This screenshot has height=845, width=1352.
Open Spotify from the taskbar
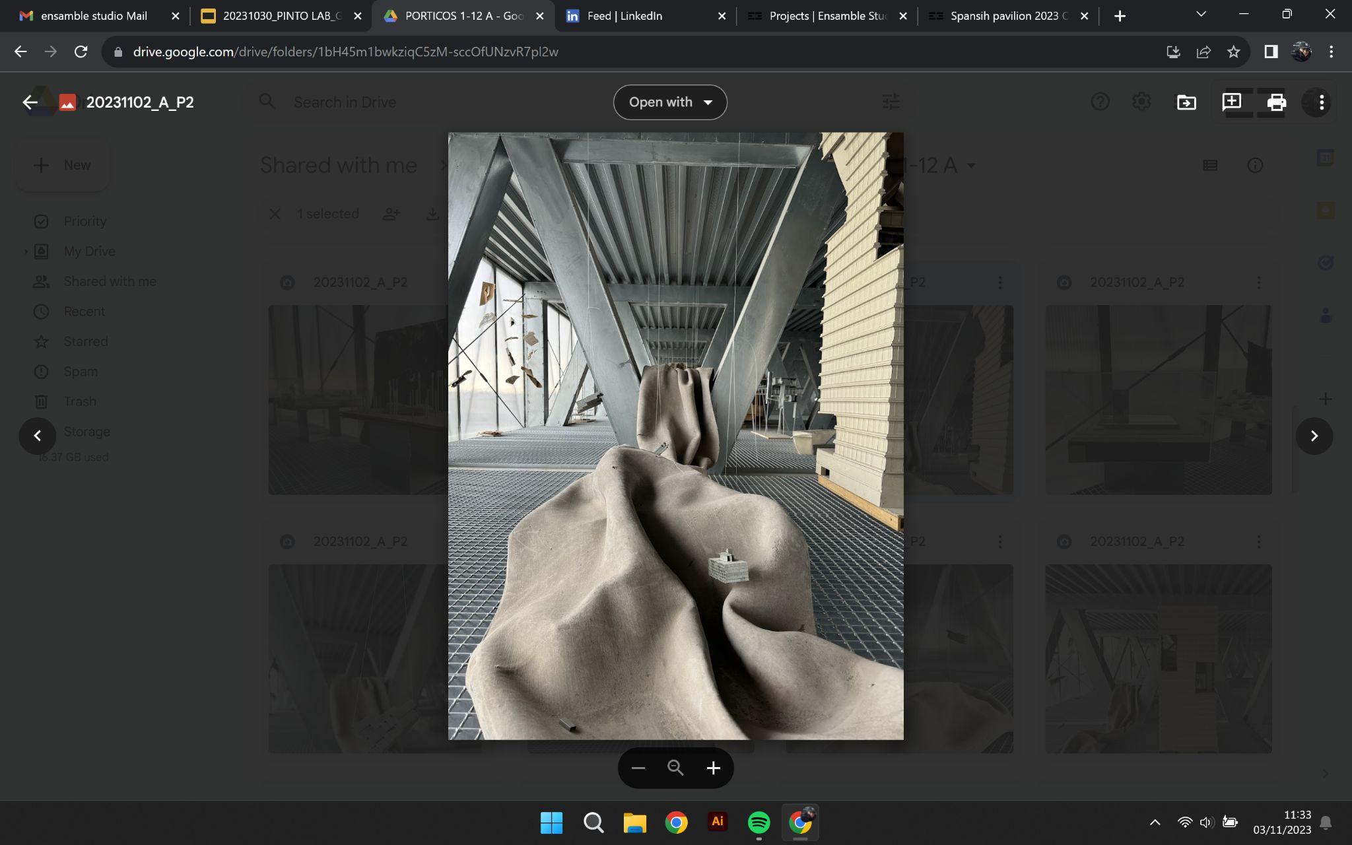(759, 823)
